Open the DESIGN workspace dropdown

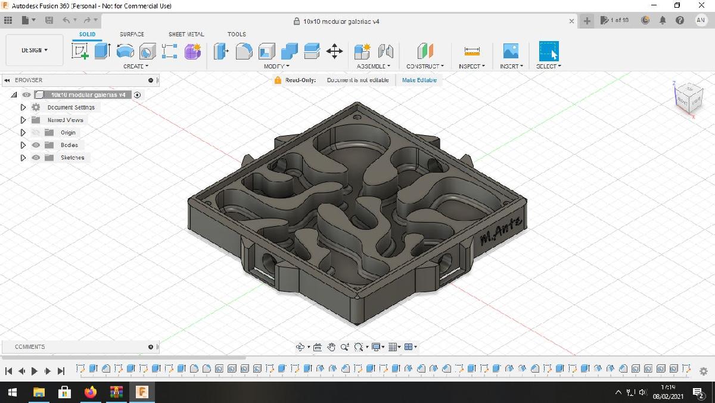(x=35, y=51)
